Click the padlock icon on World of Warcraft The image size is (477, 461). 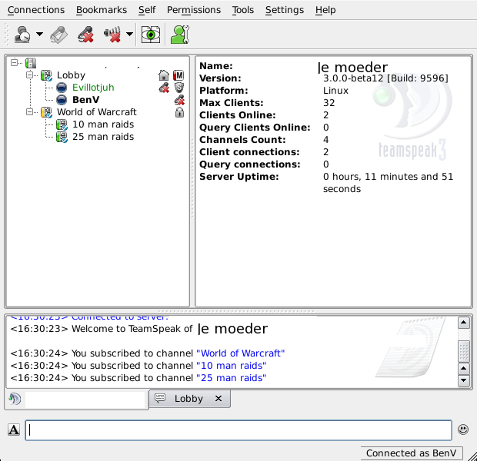click(179, 112)
